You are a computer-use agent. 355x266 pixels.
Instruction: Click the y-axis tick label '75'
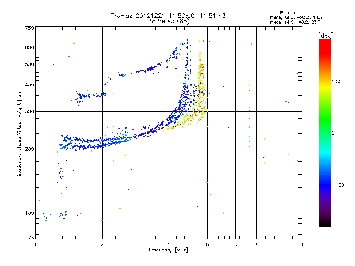[31, 238]
